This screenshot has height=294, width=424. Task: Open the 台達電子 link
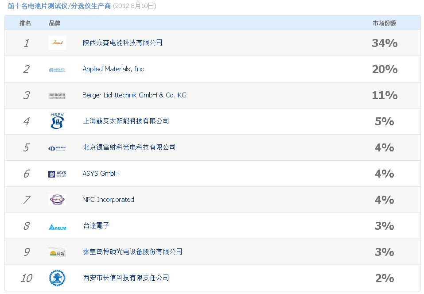pos(96,226)
